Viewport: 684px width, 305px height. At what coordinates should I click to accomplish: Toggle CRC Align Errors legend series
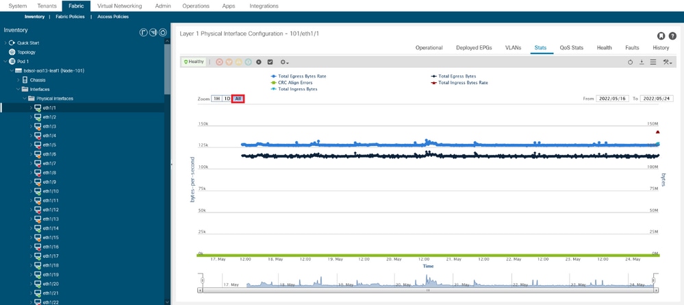pyautogui.click(x=292, y=82)
